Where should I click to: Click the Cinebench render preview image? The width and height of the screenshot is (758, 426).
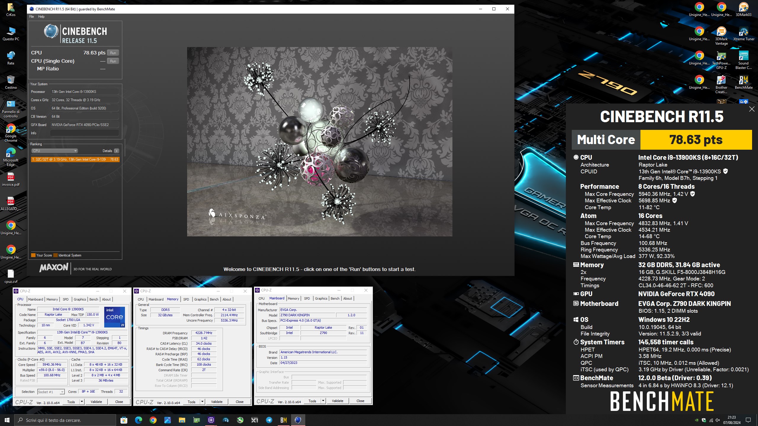pos(319,142)
